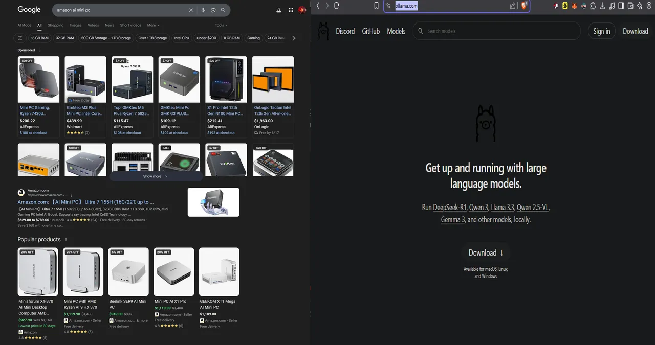Bookmark the ollama.com page

pos(376,6)
